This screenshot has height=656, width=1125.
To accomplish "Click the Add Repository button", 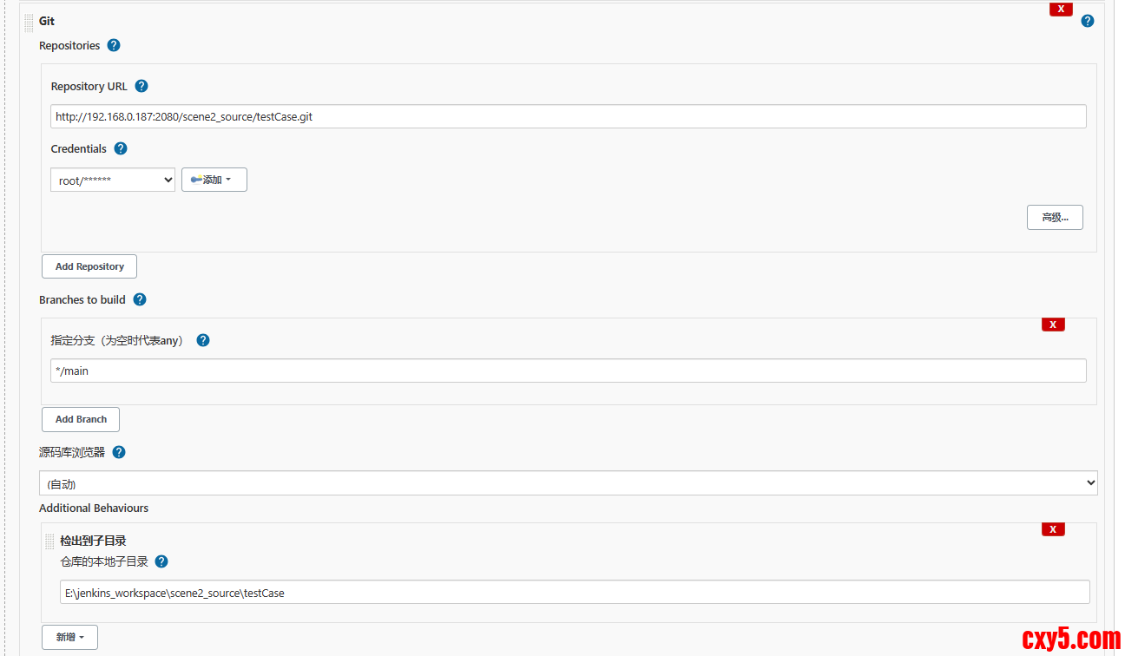I will pos(89,266).
